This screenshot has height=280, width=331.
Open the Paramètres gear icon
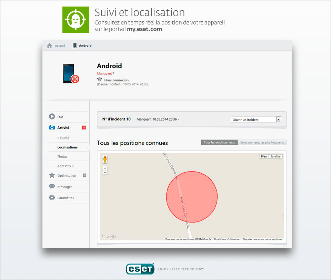(52, 198)
